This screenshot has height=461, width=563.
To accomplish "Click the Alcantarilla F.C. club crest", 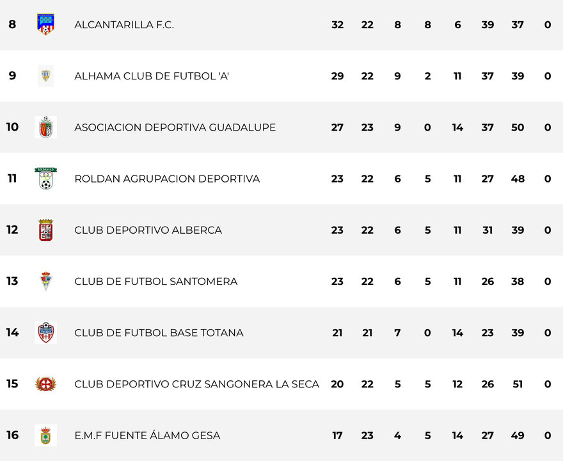I will point(45,24).
